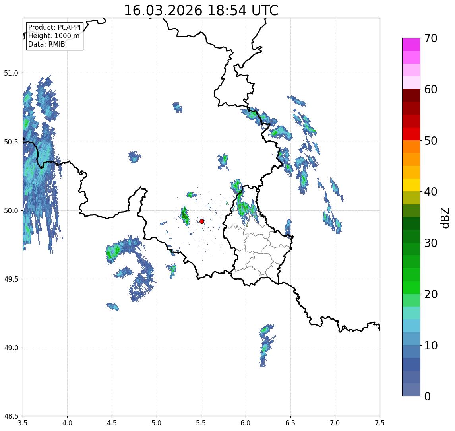Click 'Height: 1000 m' in the info box
The width and height of the screenshot is (455, 431).
[54, 36]
